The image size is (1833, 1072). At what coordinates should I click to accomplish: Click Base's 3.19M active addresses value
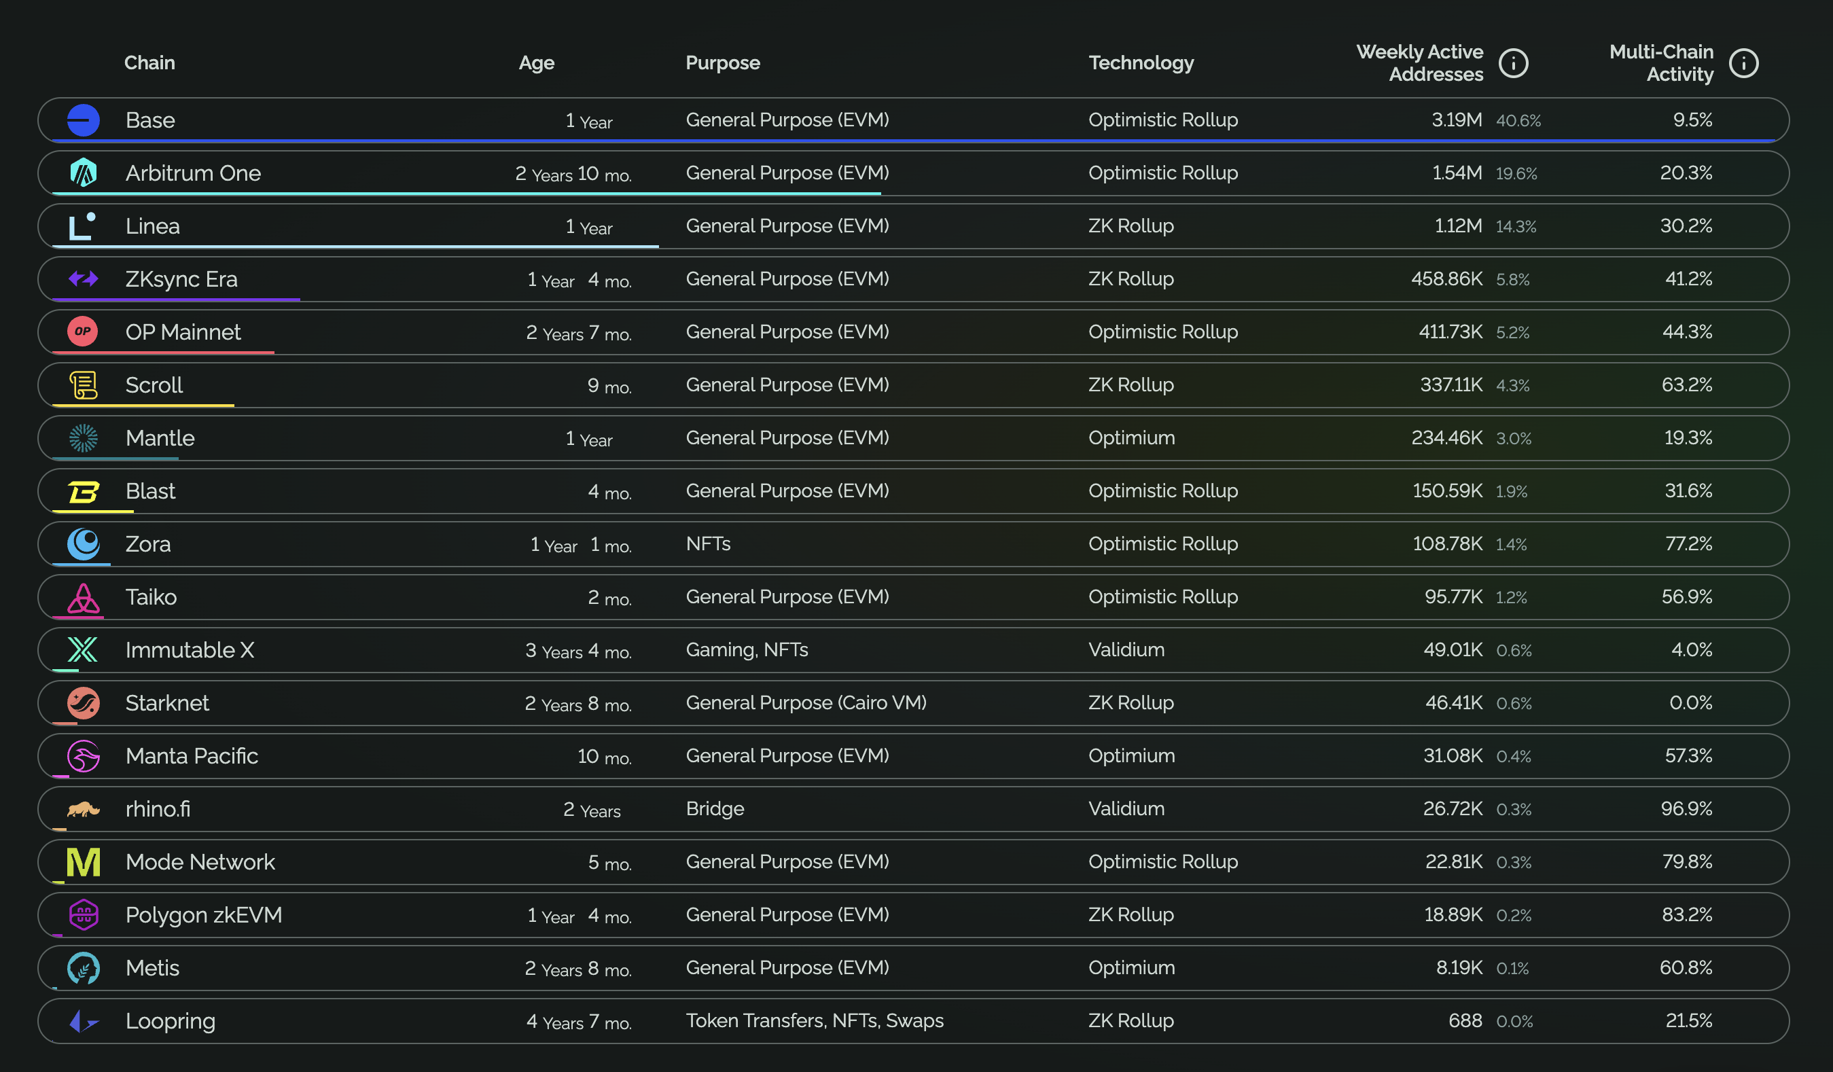coord(1456,120)
